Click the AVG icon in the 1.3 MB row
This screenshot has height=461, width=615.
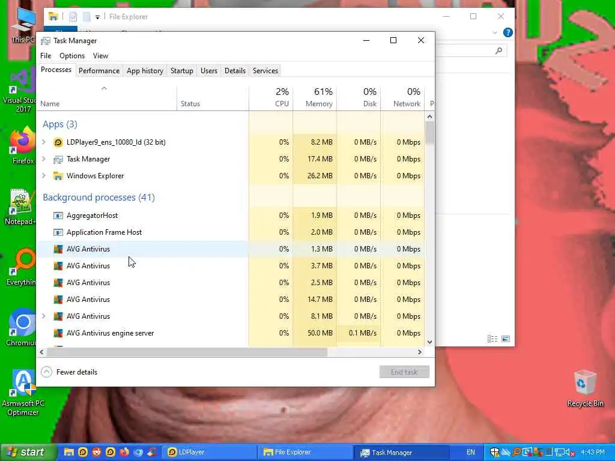(x=58, y=249)
